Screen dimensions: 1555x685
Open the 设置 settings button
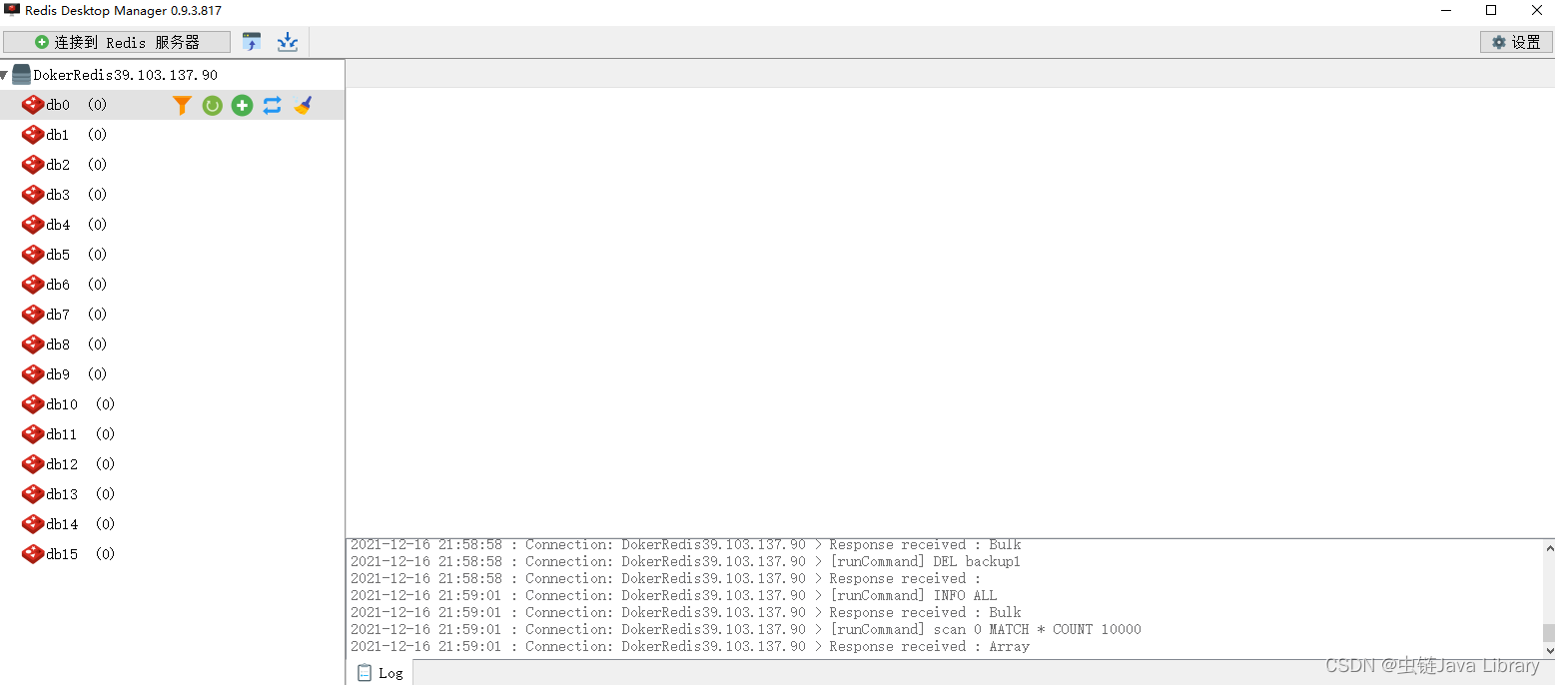(x=1516, y=42)
